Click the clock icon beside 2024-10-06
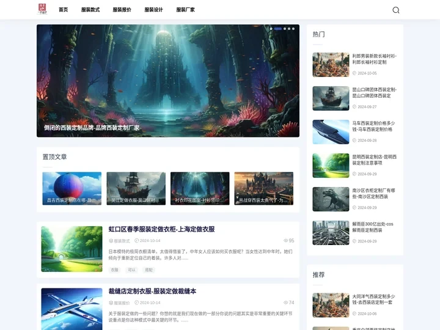Viewport: 440px width, 330px height. [354, 313]
